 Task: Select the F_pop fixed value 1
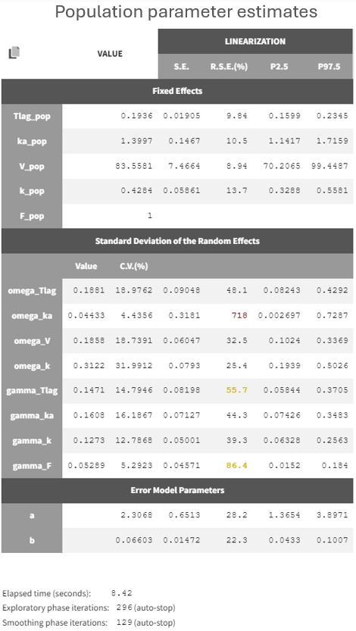(x=150, y=216)
